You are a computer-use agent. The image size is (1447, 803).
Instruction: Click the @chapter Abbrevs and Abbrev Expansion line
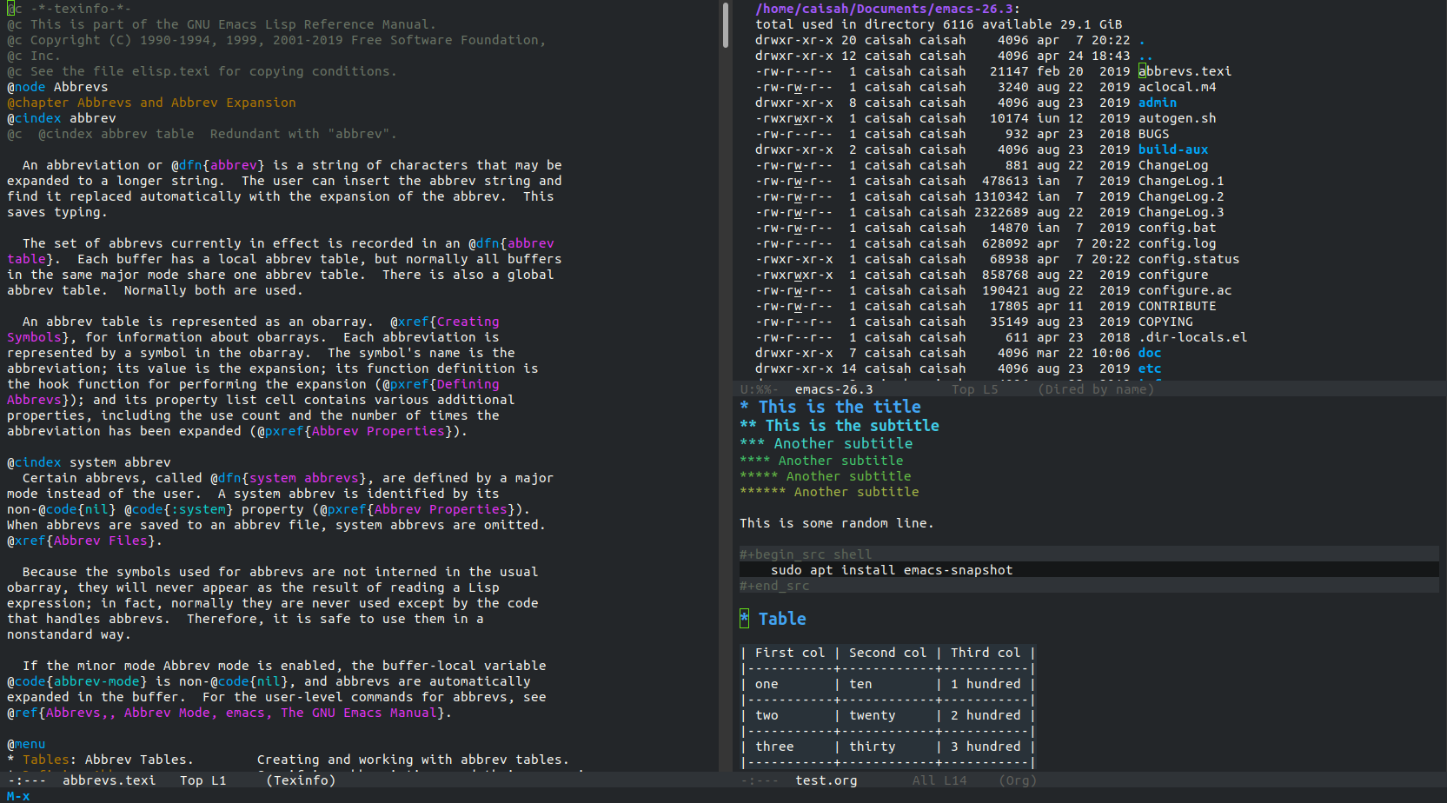(x=151, y=103)
